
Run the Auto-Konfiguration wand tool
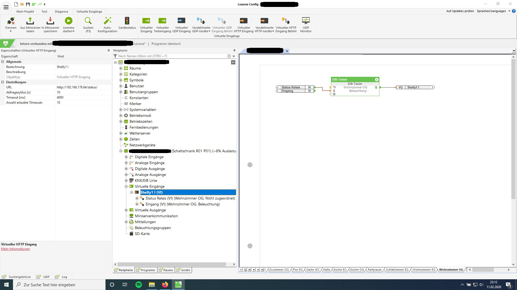107,21
